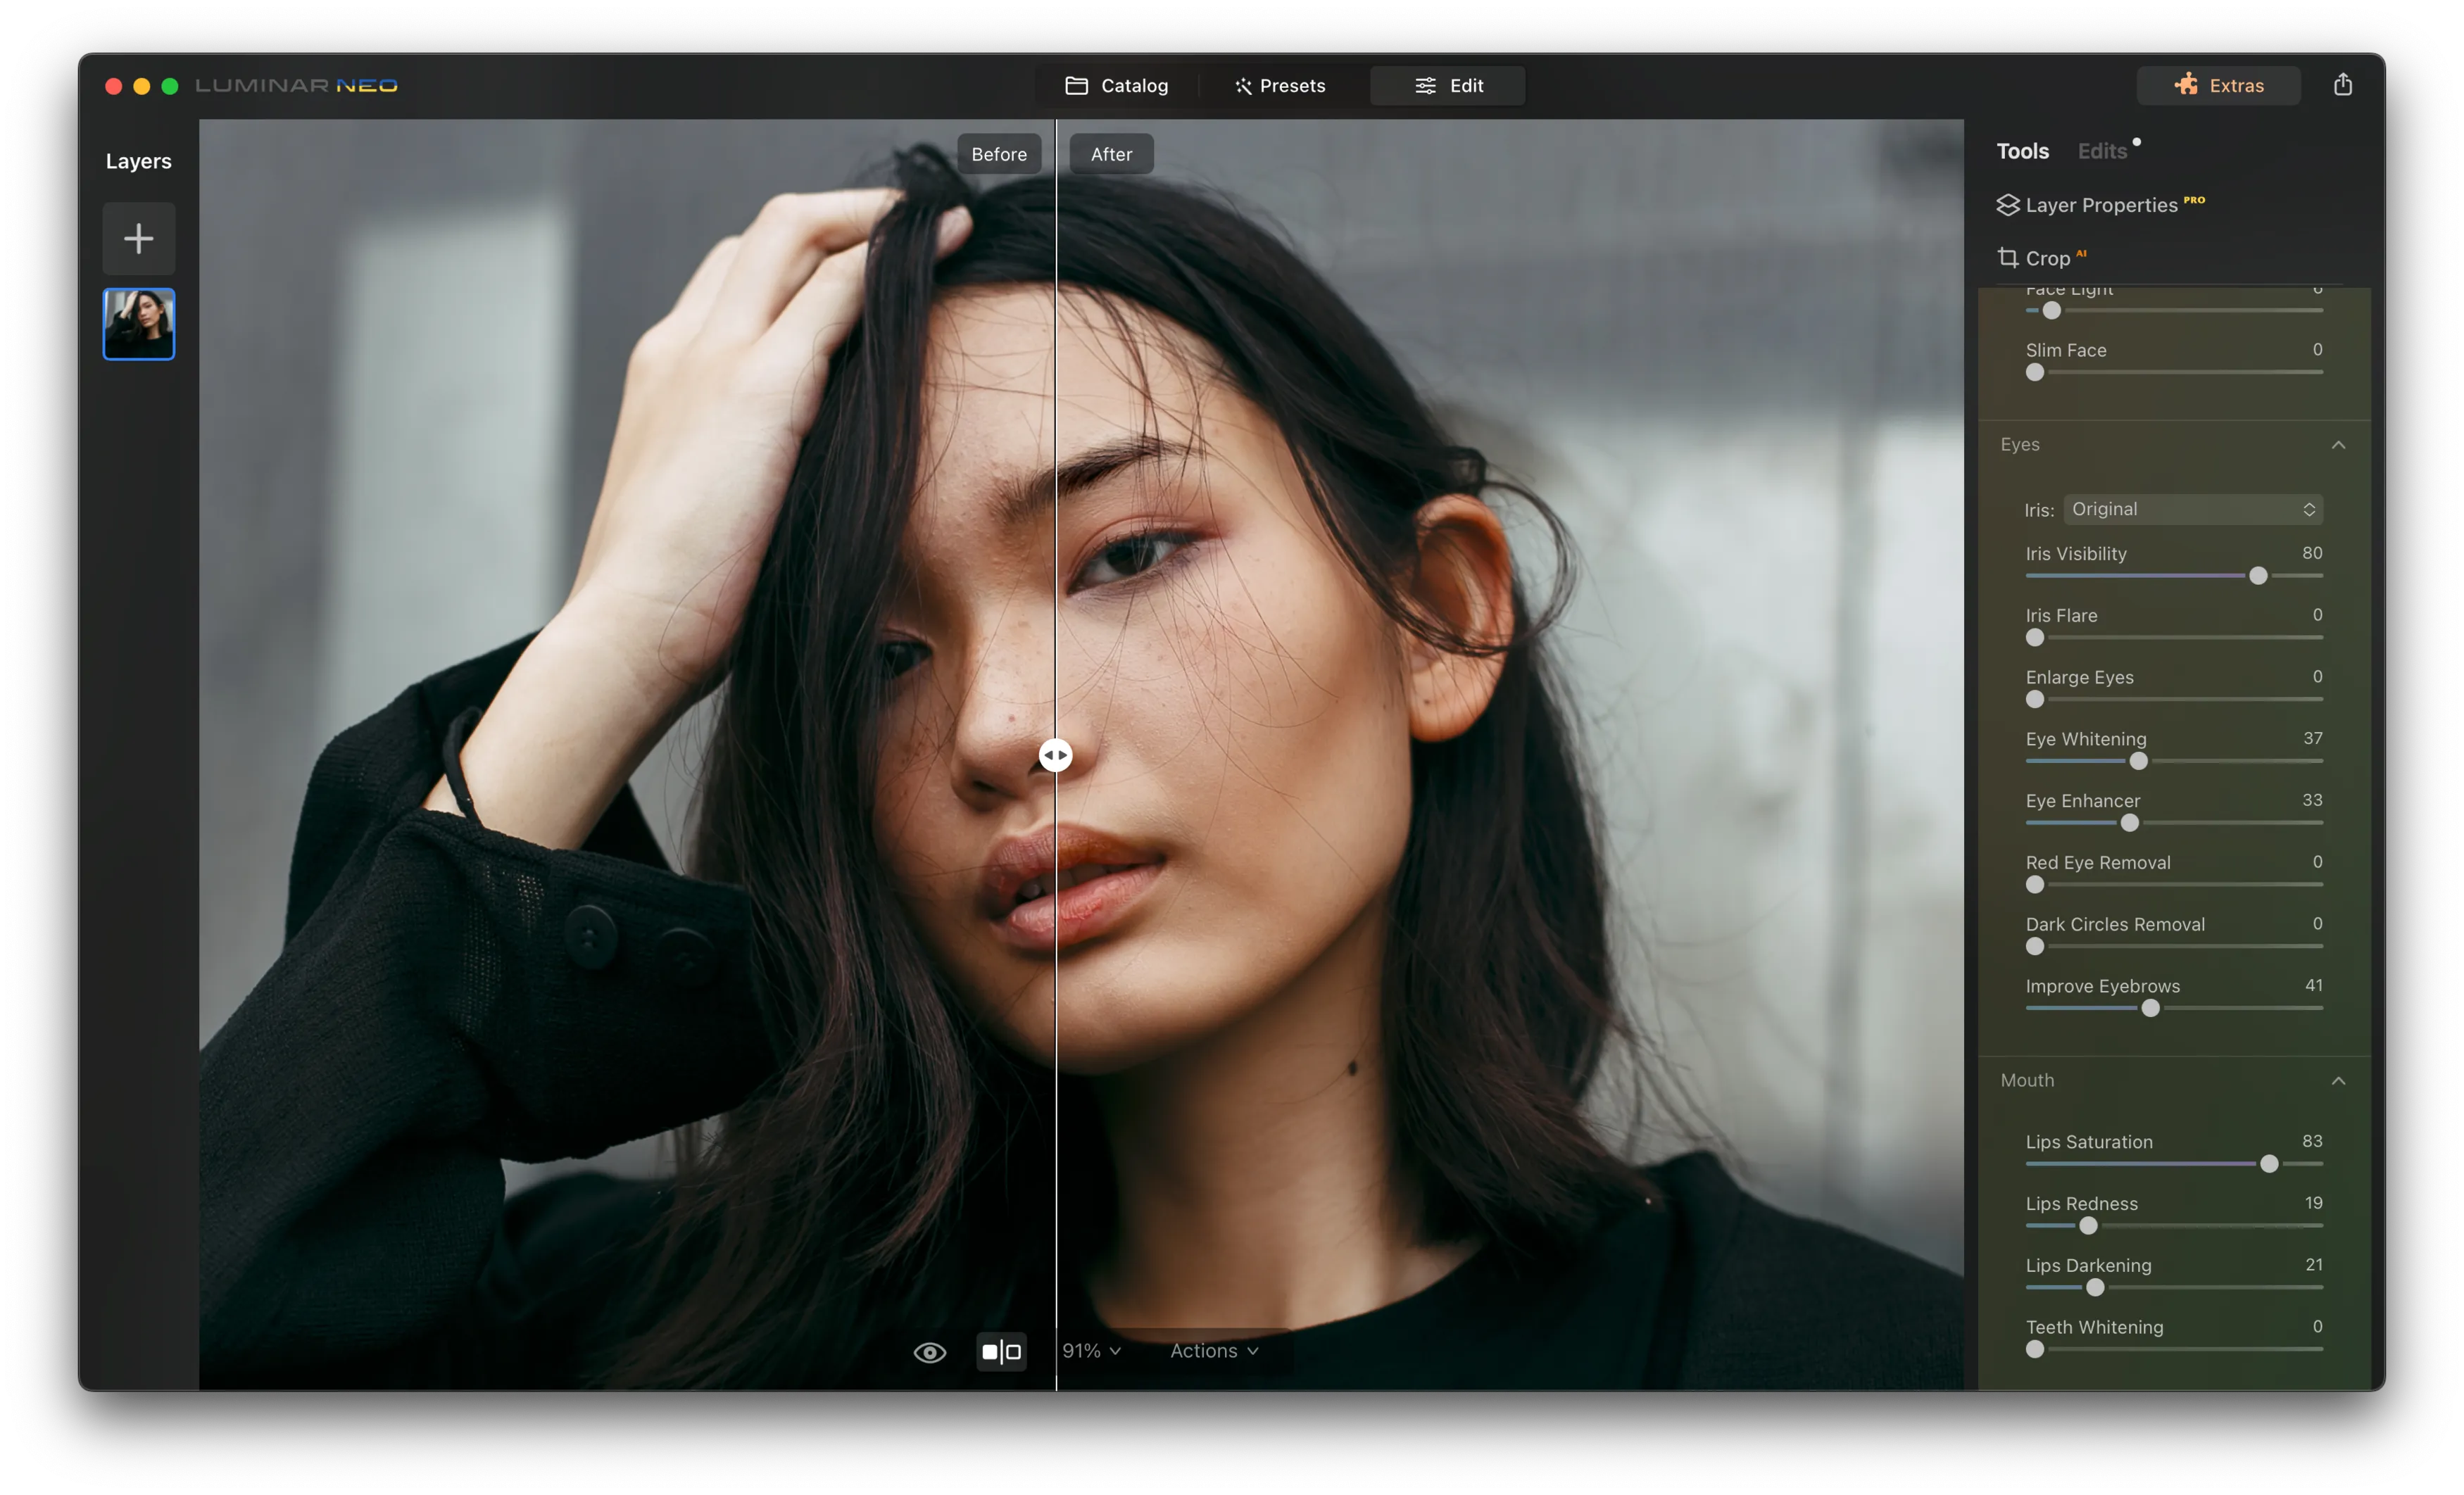
Task: Open the 91% zoom dropdown
Action: coord(1091,1351)
